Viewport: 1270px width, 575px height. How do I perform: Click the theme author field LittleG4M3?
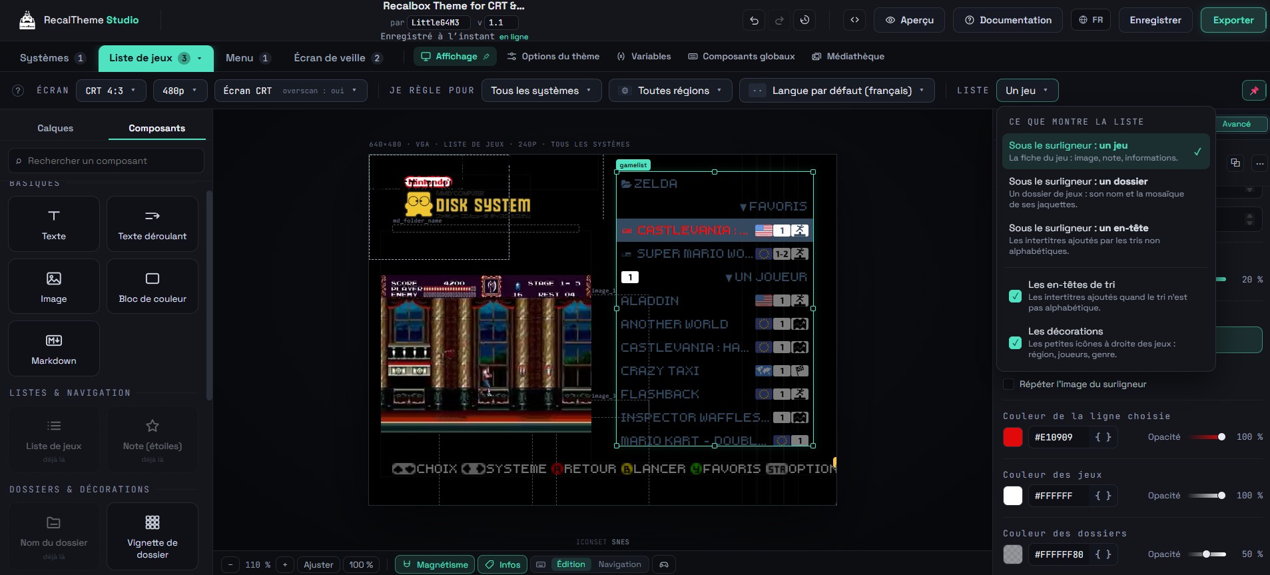pyautogui.click(x=439, y=23)
